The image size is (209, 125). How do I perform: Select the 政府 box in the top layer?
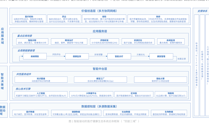click(x=158, y=19)
